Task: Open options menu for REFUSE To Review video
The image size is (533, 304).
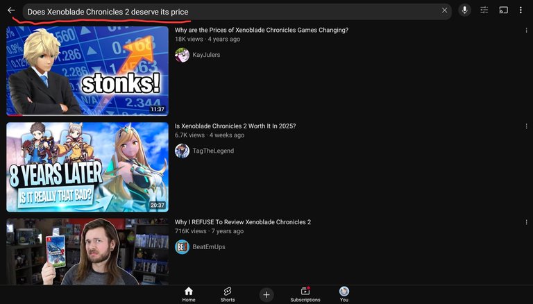Action: (x=526, y=222)
